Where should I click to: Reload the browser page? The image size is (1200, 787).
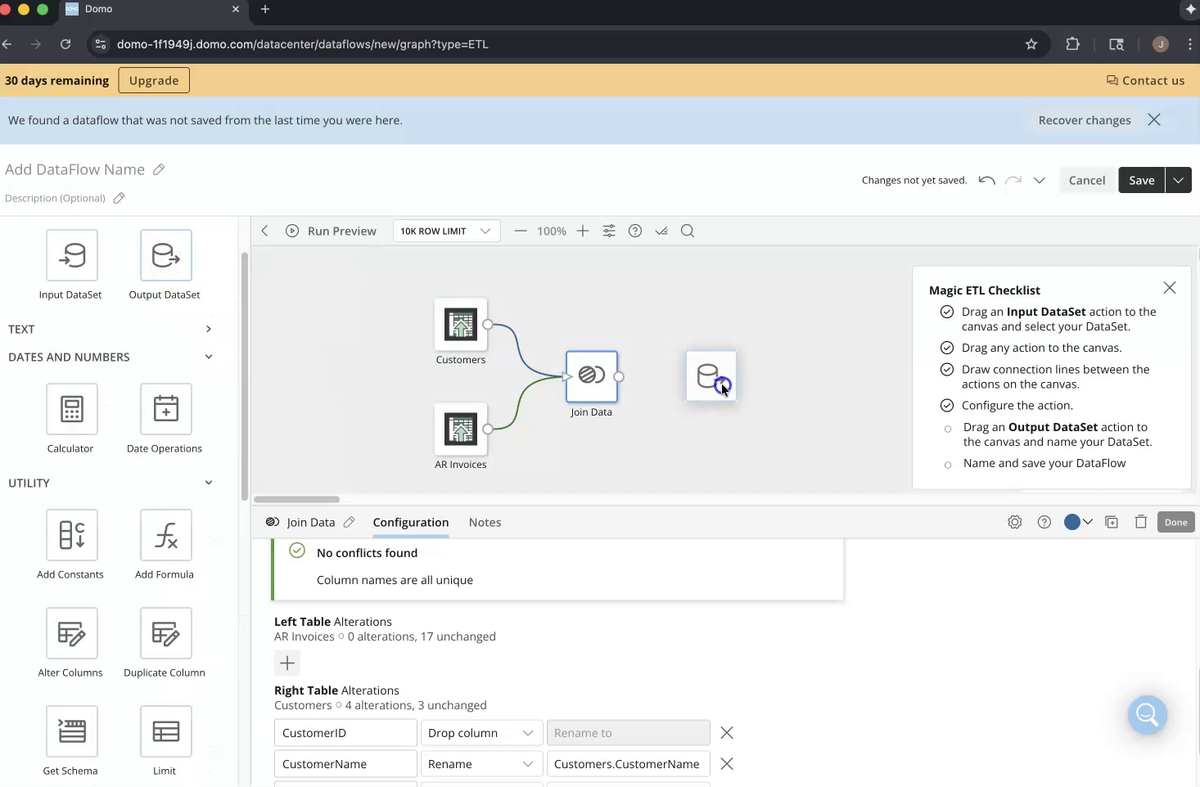coord(65,44)
